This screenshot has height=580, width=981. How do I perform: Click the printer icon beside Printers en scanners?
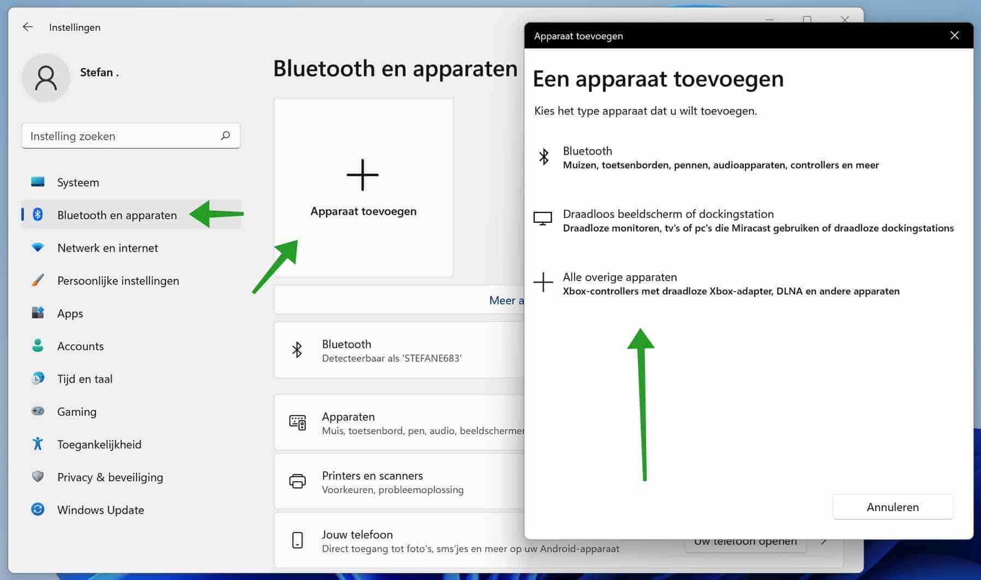click(x=298, y=482)
